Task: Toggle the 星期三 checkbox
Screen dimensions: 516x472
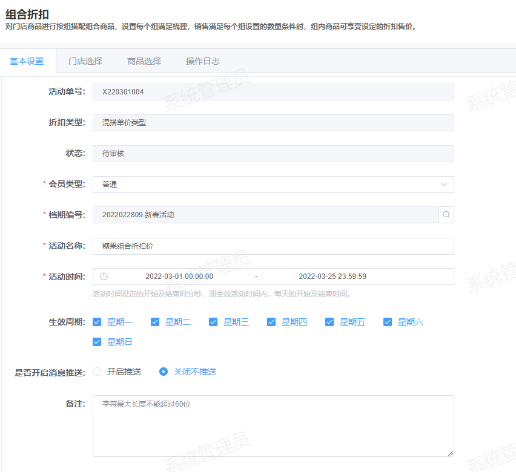Action: [x=213, y=322]
